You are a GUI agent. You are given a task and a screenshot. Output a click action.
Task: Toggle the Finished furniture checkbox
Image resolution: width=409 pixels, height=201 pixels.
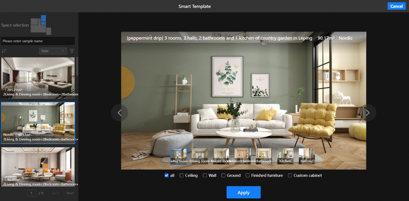[x=248, y=176]
